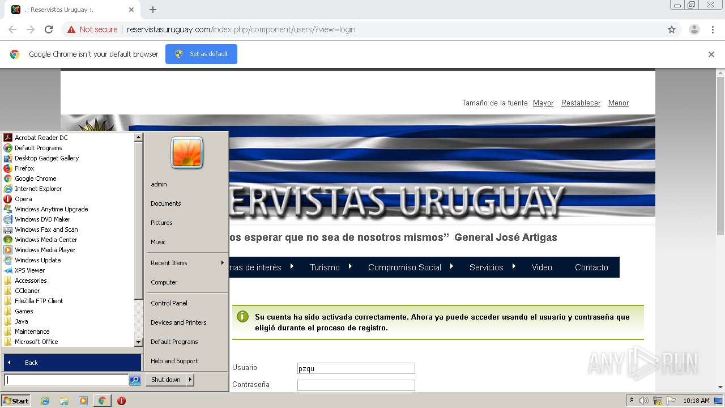
Task: Open the Servicios navigation item
Action: tap(486, 267)
